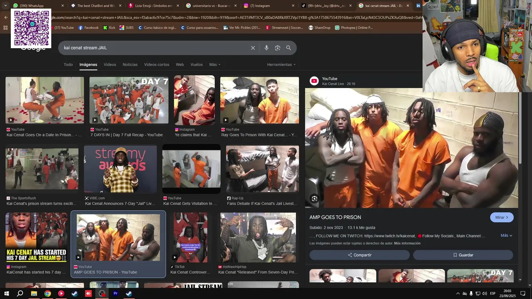Open Windows taskbar search
532x299 pixels.
click(20, 294)
